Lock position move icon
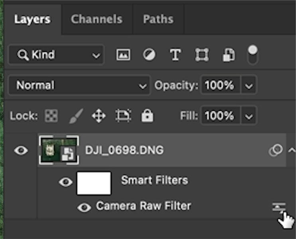Viewport: 296px width, 239px height. (x=99, y=116)
